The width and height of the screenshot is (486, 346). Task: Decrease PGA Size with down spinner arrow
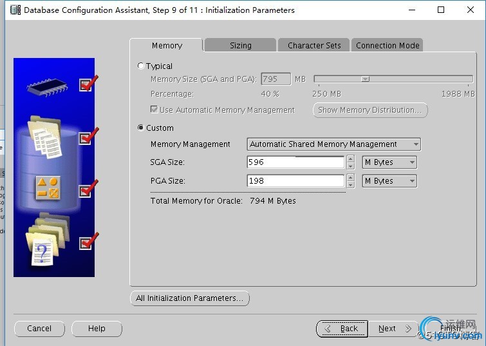351,185
